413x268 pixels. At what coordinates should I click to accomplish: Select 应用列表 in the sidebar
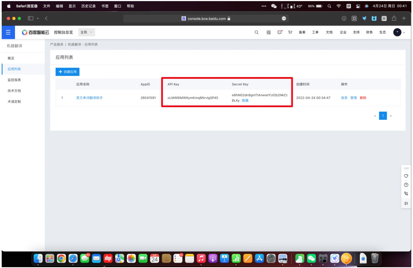click(23, 69)
